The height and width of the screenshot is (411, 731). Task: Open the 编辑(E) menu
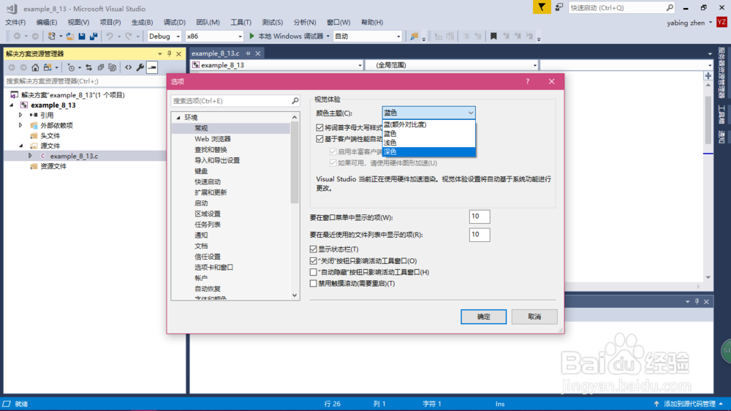(x=47, y=23)
